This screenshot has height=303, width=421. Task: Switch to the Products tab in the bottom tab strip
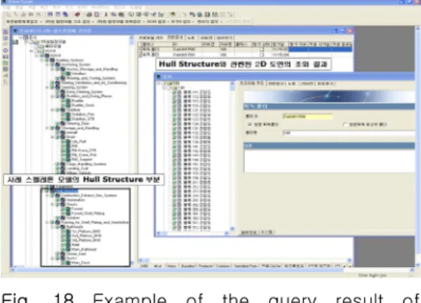(x=206, y=266)
